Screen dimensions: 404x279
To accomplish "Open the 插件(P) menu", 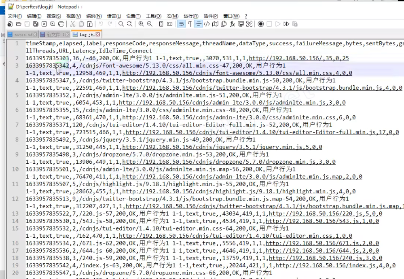I will [x=211, y=16].
